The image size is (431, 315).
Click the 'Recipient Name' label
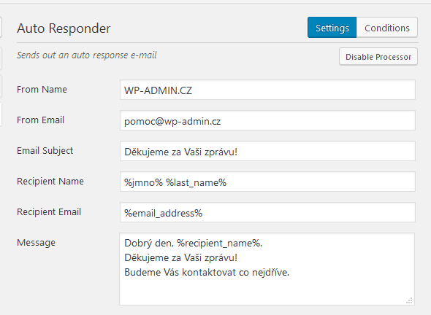[50, 182]
